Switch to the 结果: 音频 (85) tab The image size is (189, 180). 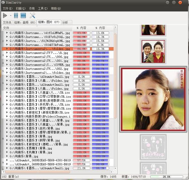click(x=24, y=22)
